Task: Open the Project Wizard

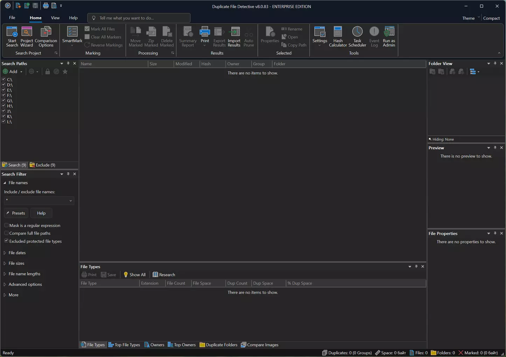Action: coord(27,37)
